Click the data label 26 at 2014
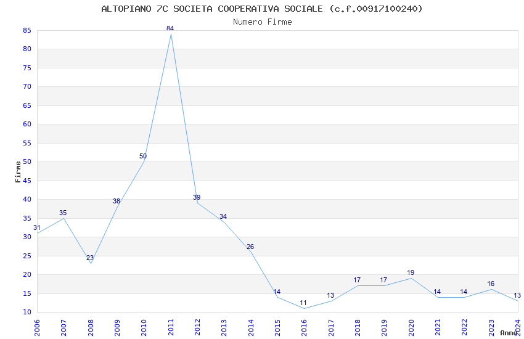The width and height of the screenshot is (524, 339). tap(250, 247)
